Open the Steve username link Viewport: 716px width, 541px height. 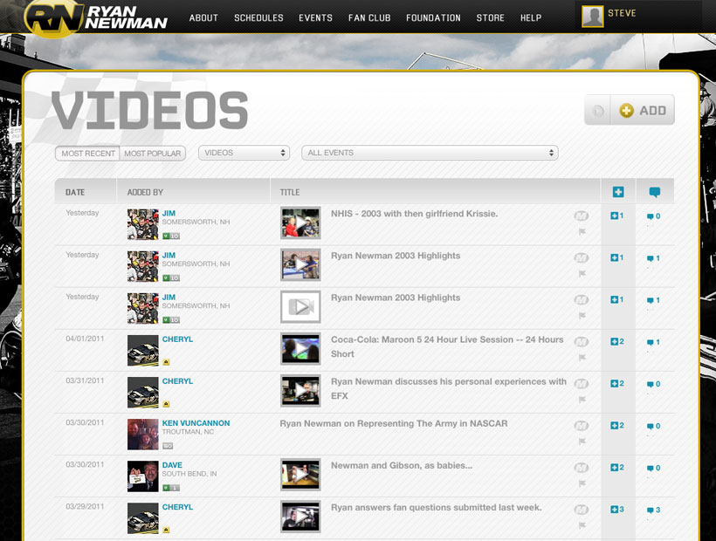point(622,13)
